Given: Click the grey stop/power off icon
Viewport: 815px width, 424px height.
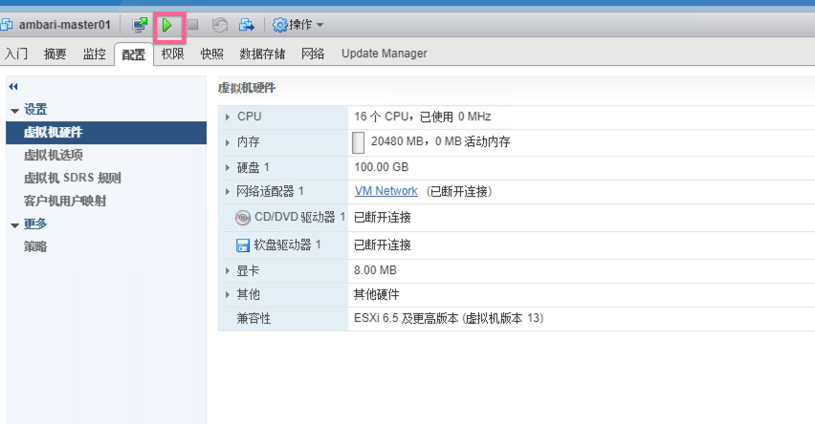Looking at the screenshot, I should (x=192, y=25).
